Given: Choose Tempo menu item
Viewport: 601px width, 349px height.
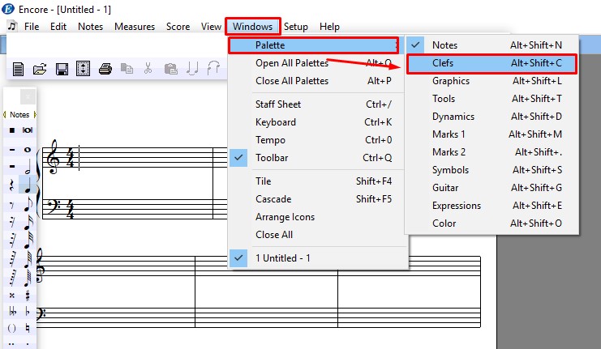Looking at the screenshot, I should [x=316, y=139].
